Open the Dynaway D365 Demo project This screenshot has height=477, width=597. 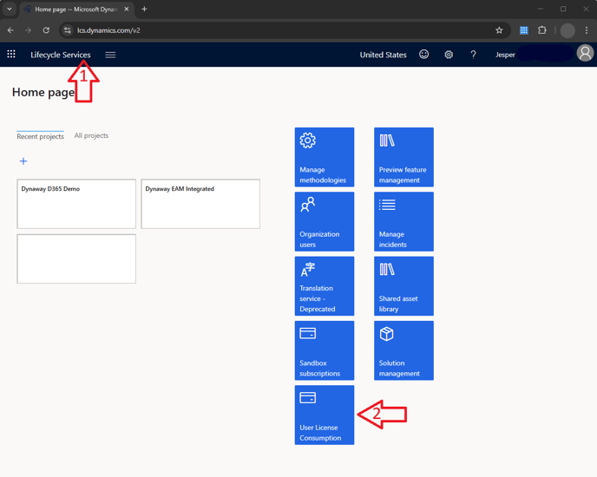tap(76, 204)
